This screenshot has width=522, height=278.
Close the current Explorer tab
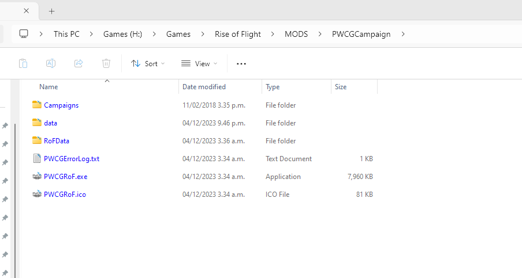pos(26,11)
